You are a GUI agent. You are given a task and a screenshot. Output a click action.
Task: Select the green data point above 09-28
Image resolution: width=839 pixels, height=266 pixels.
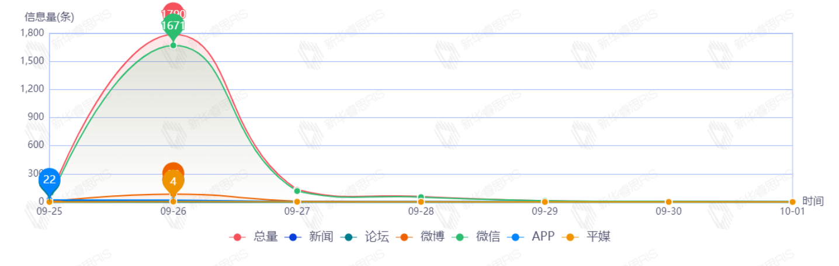tap(421, 197)
